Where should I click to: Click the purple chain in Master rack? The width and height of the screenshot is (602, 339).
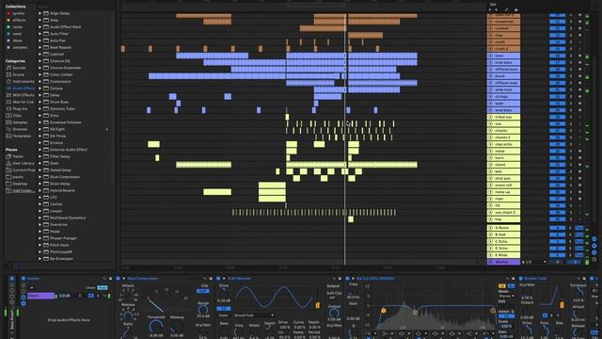[40, 296]
